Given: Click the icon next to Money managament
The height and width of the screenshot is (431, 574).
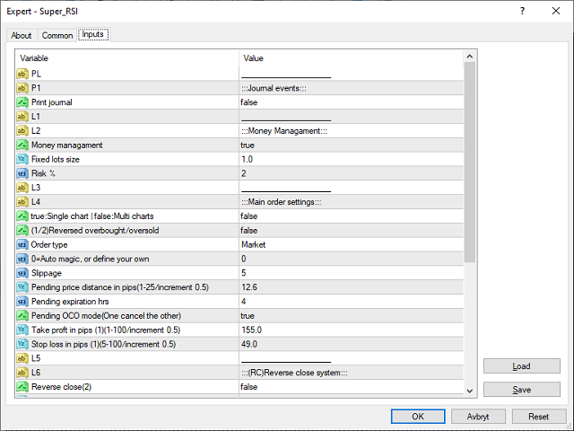Looking at the screenshot, I should click(x=22, y=145).
